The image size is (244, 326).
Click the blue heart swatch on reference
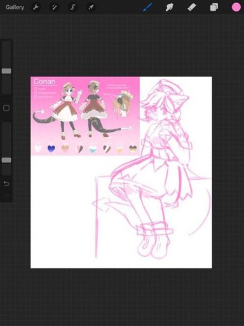coord(51,148)
